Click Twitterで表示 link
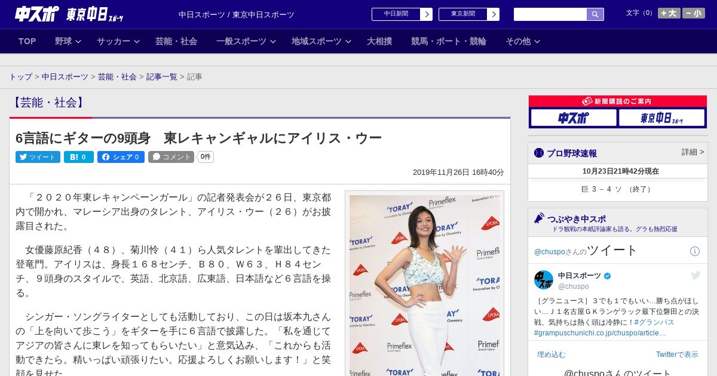Image resolution: width=717 pixels, height=376 pixels. (x=677, y=355)
